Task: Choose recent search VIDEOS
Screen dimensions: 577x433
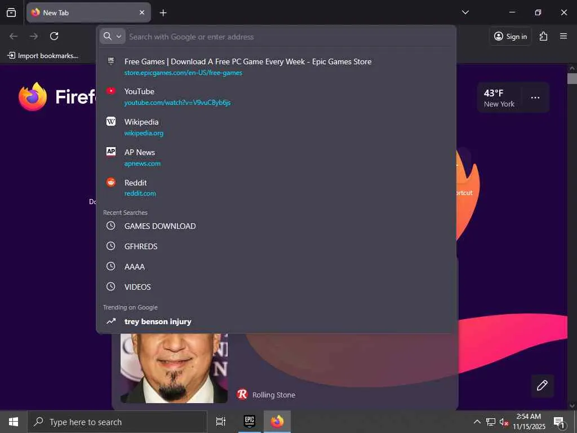Action: [276, 287]
